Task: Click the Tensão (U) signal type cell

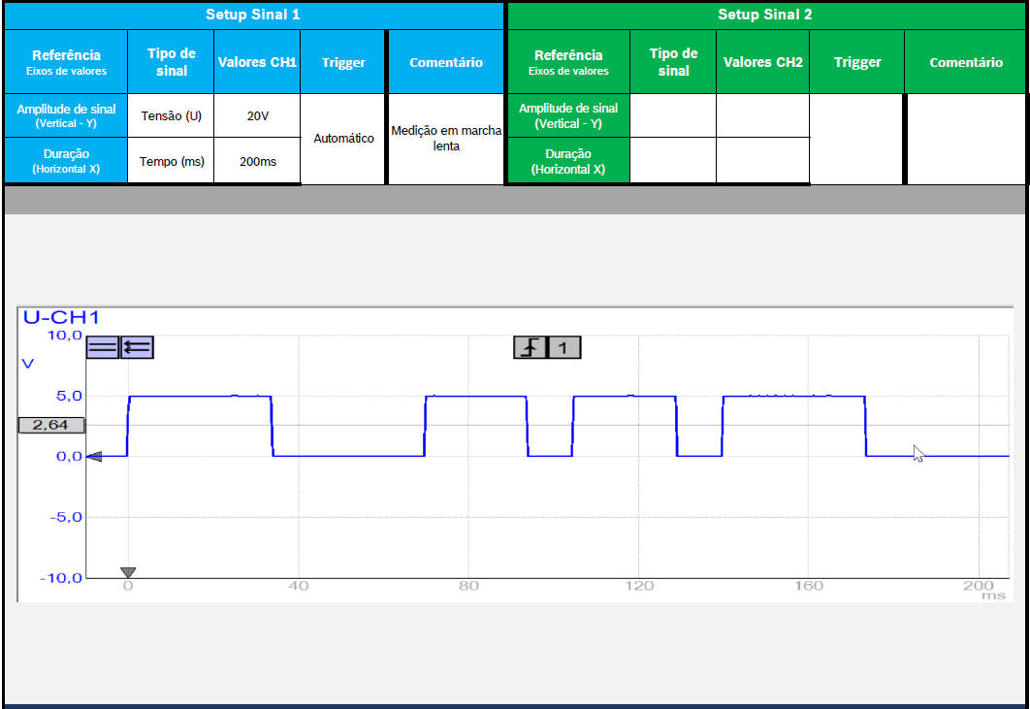Action: [172, 116]
